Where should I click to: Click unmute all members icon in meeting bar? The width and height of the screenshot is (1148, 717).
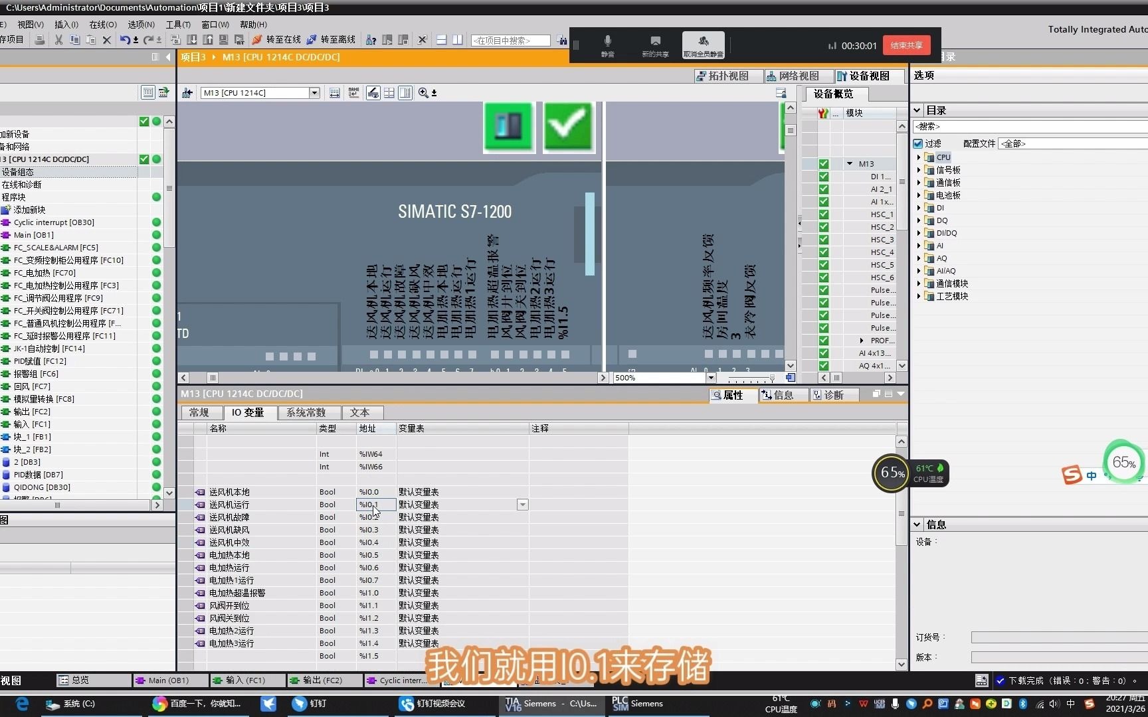click(704, 46)
